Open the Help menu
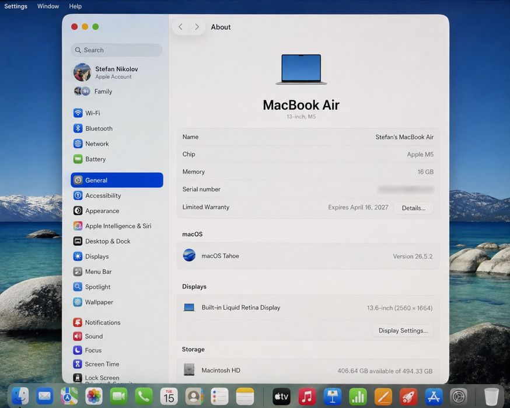The image size is (510, 408). (75, 6)
